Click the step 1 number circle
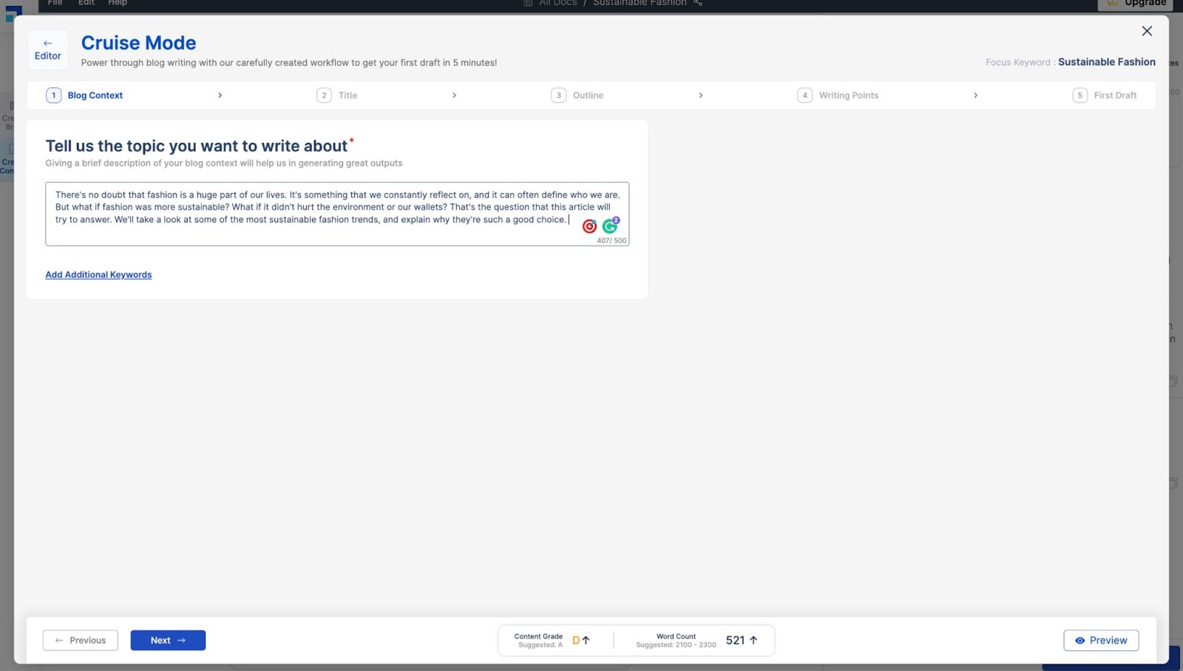 click(54, 95)
